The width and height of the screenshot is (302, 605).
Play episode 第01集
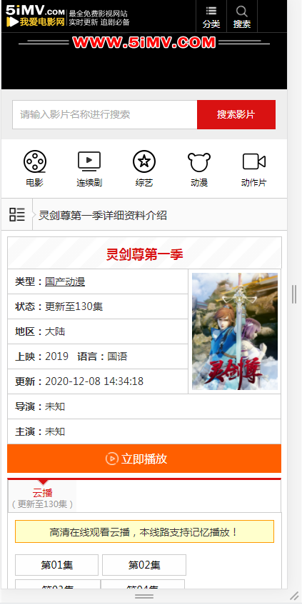[56, 565]
